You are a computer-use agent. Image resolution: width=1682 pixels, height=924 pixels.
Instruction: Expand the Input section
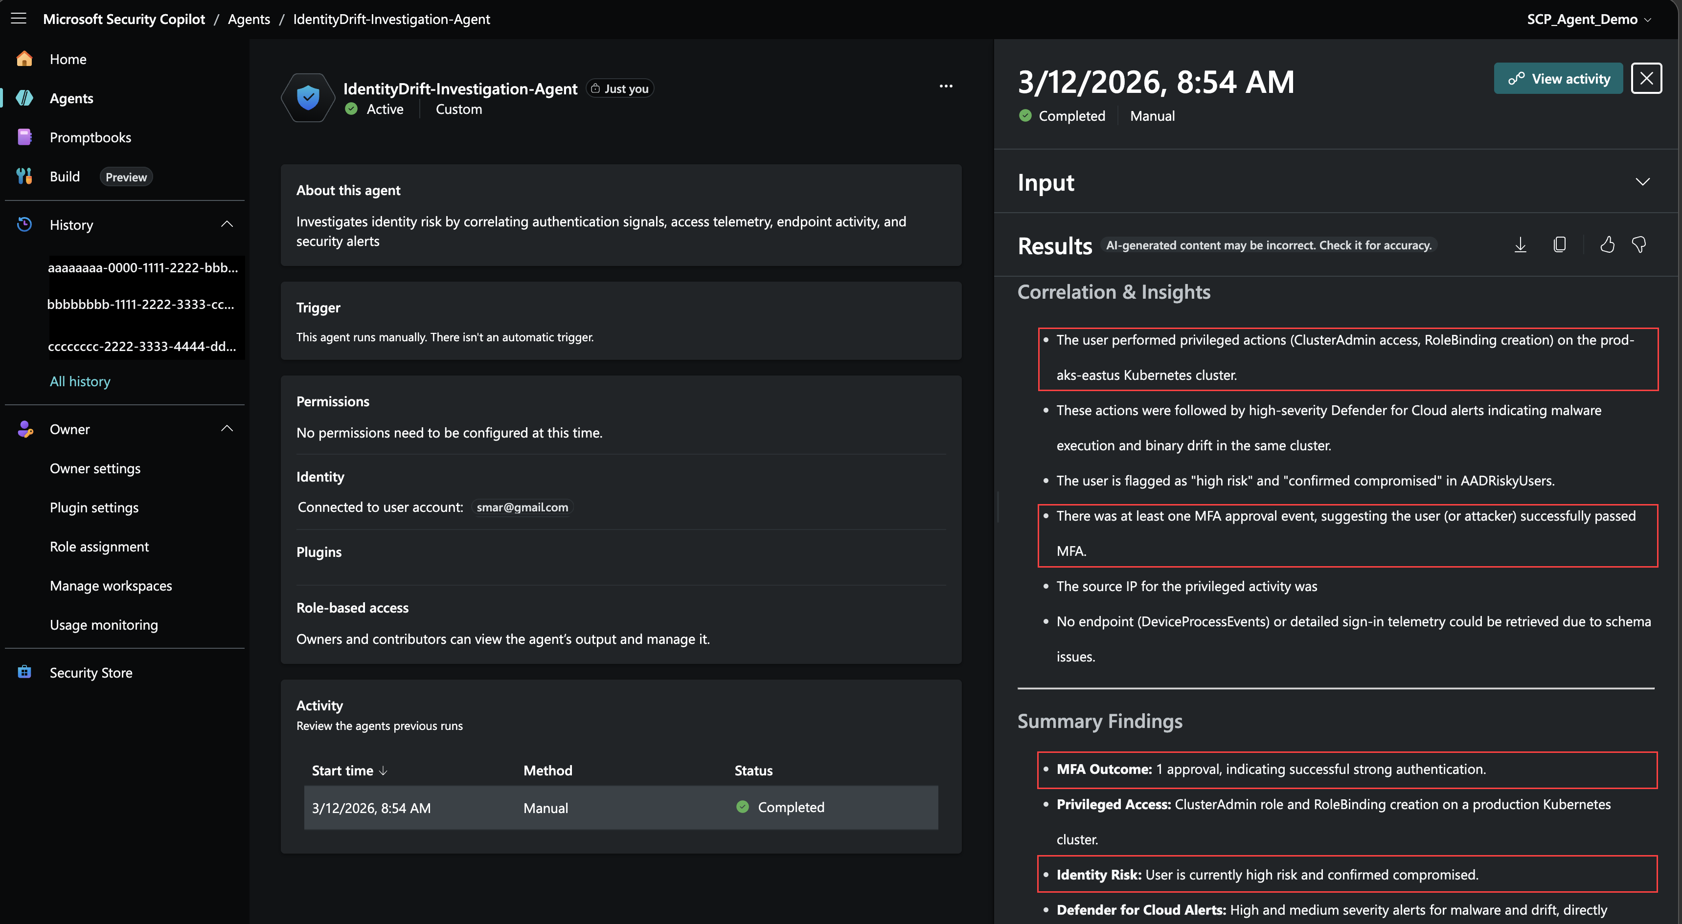1642,182
